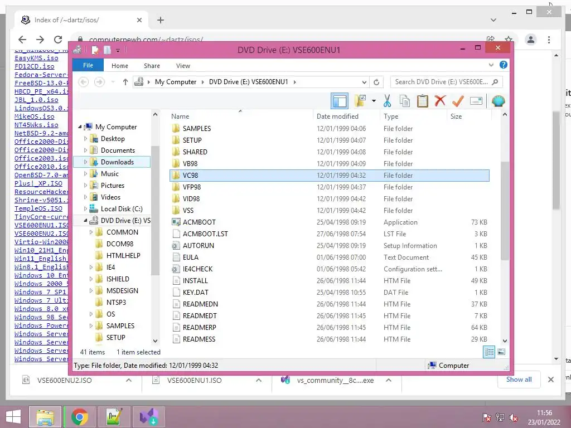
Task: Sort by Size column header
Action: 468,116
